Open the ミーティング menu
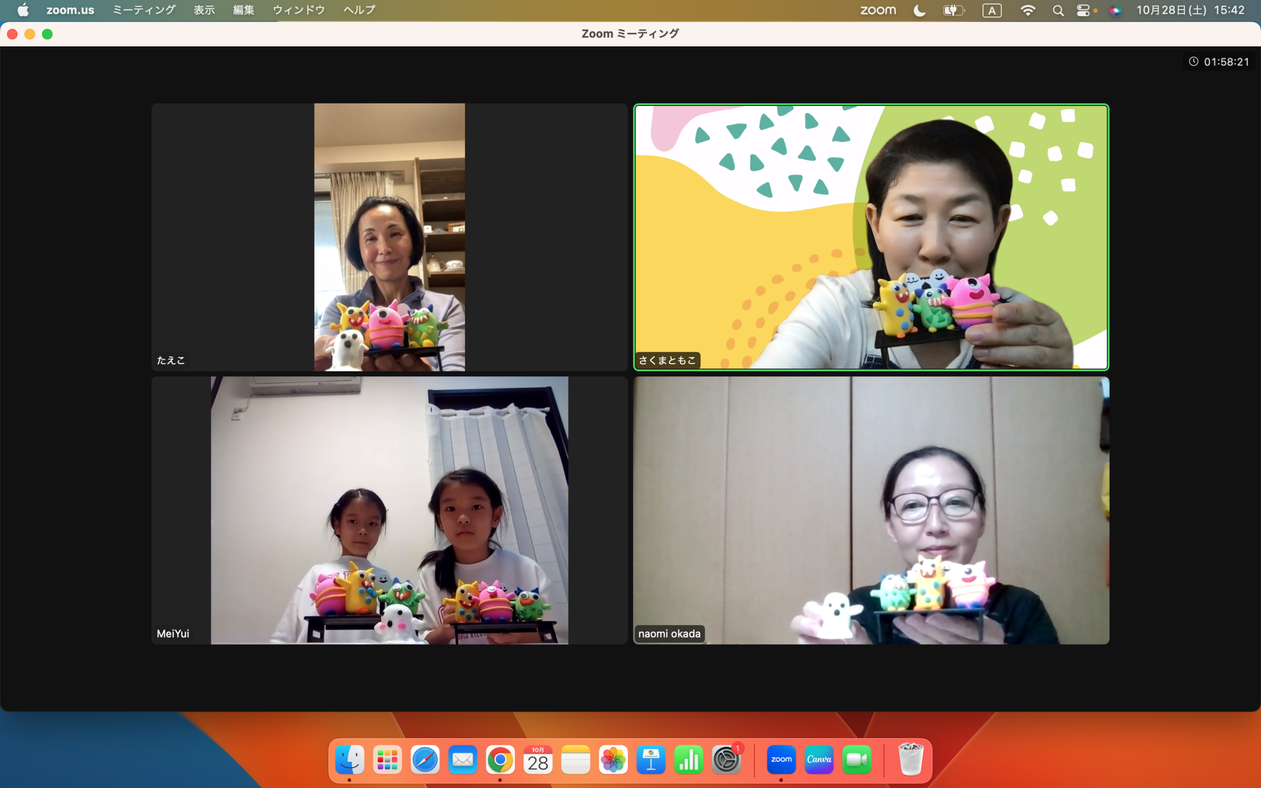 (x=144, y=10)
